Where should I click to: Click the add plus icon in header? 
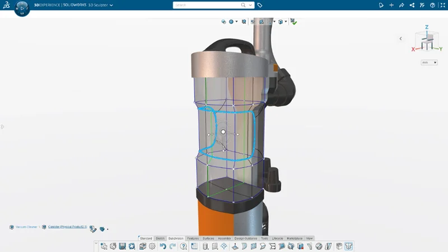[x=391, y=5]
